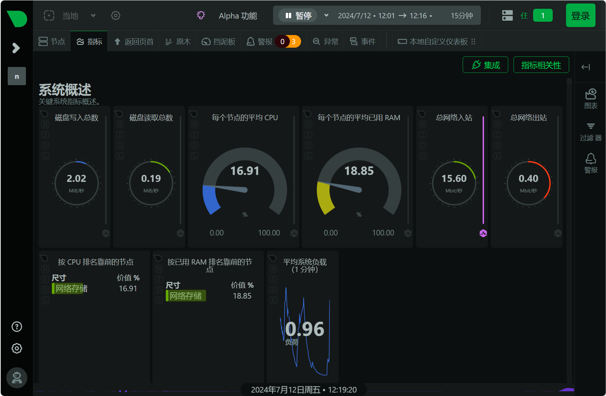
Task: Expand the left sidebar with chevron arrow
Action: click(x=16, y=48)
